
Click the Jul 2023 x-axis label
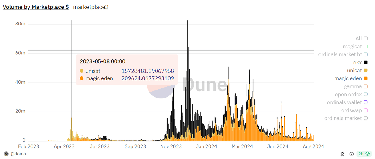(x=100, y=146)
